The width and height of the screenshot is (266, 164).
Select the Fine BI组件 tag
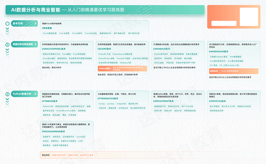(77, 33)
